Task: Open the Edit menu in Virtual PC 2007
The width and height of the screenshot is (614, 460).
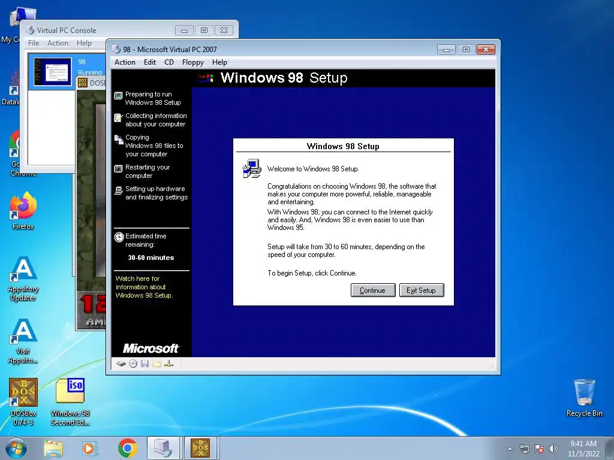Action: (x=149, y=62)
